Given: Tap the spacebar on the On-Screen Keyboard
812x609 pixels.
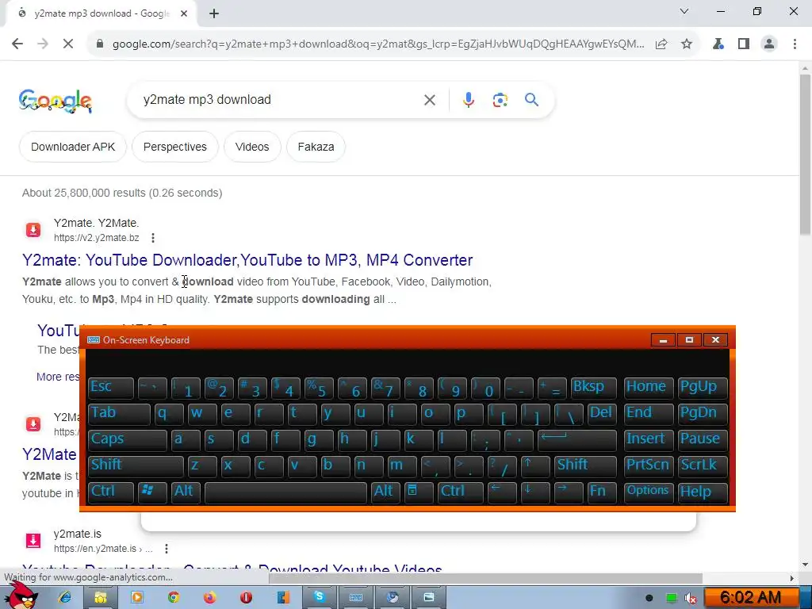Looking at the screenshot, I should [285, 492].
